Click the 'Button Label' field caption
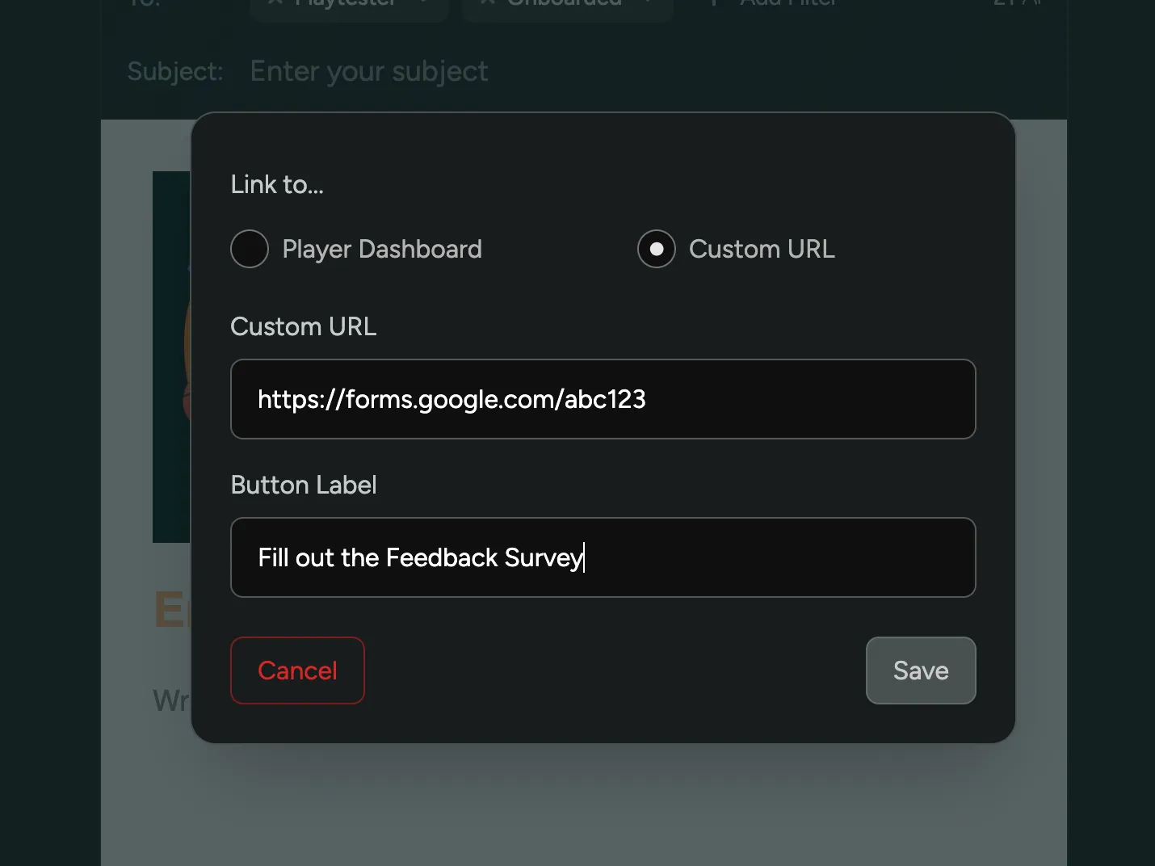 pyautogui.click(x=303, y=485)
